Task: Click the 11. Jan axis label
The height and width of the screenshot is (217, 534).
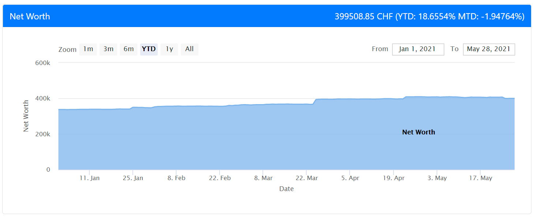Action: [90, 178]
